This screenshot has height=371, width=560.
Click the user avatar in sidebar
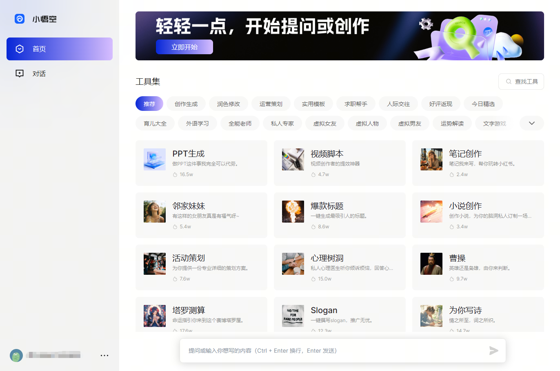tap(16, 356)
